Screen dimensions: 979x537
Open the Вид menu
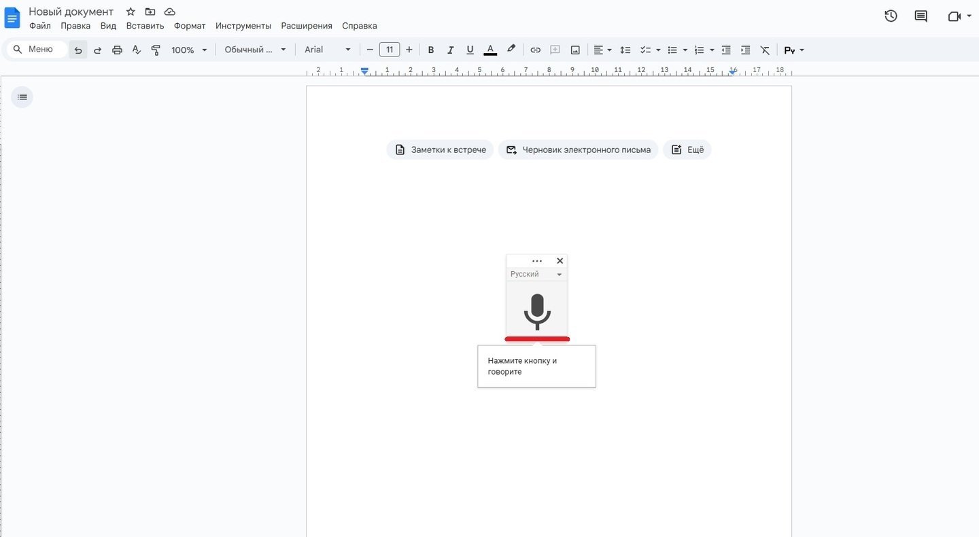coord(108,26)
